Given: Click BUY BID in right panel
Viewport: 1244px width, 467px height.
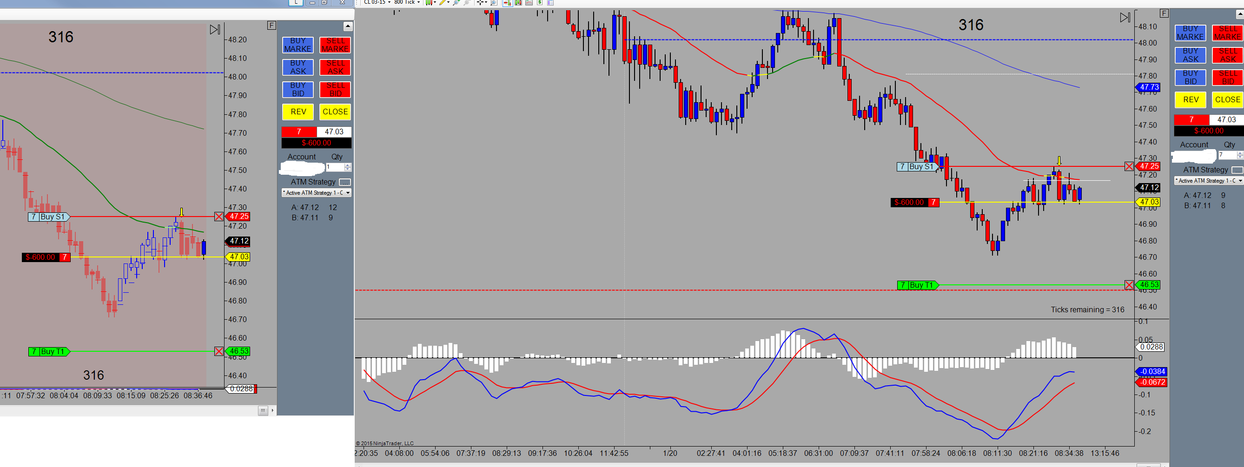Looking at the screenshot, I should (x=1191, y=77).
